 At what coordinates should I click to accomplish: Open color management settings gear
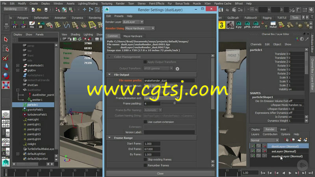(x=178, y=69)
